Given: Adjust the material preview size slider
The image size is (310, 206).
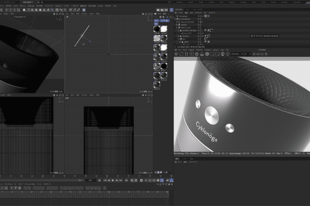Looking at the screenshot, I should [166, 173].
